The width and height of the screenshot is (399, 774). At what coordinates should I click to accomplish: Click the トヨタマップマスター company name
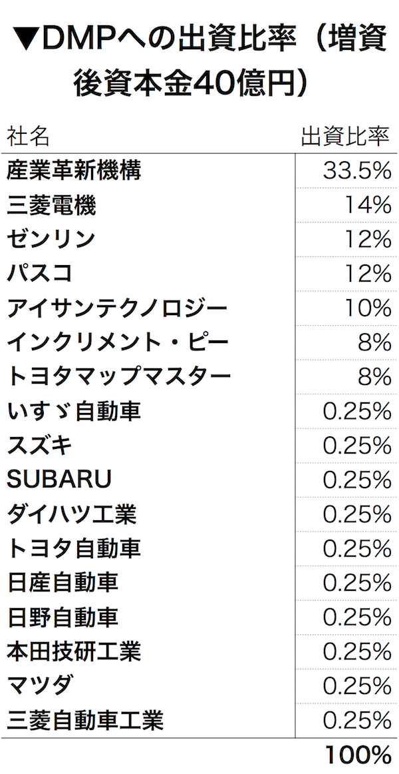[118, 378]
